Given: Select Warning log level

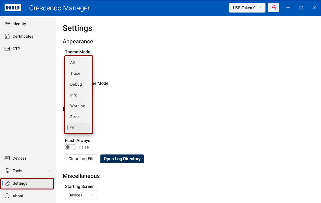Looking at the screenshot, I should coord(79,106).
